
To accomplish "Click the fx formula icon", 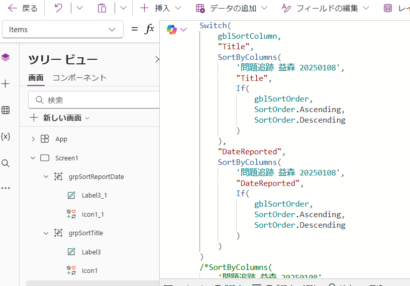I will pos(149,29).
